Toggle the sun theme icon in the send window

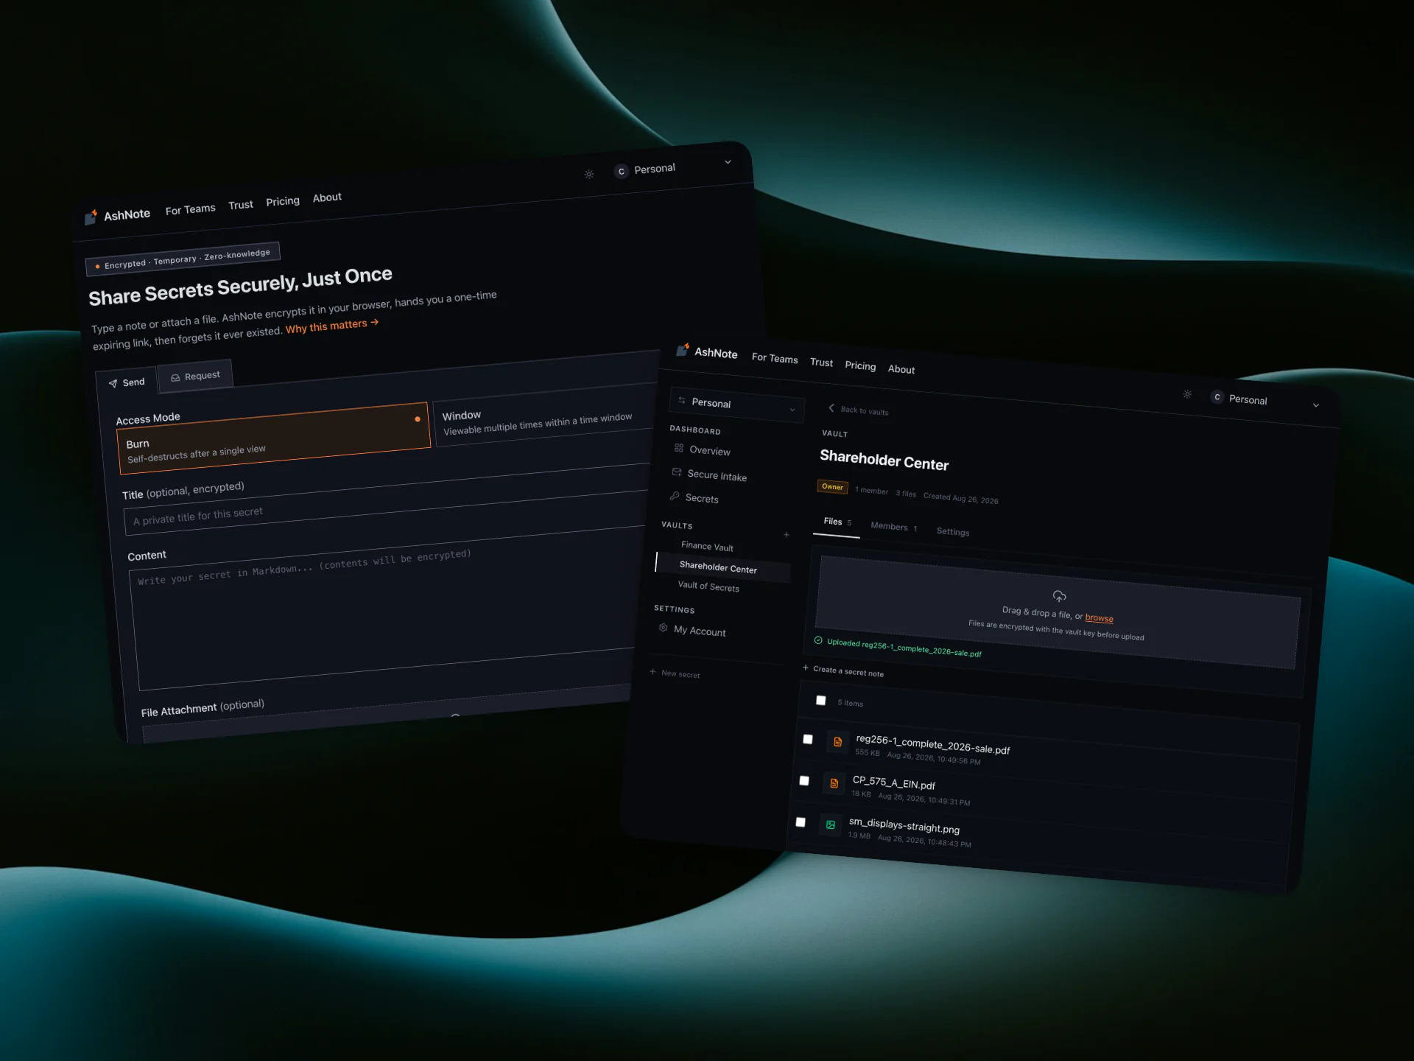tap(589, 175)
